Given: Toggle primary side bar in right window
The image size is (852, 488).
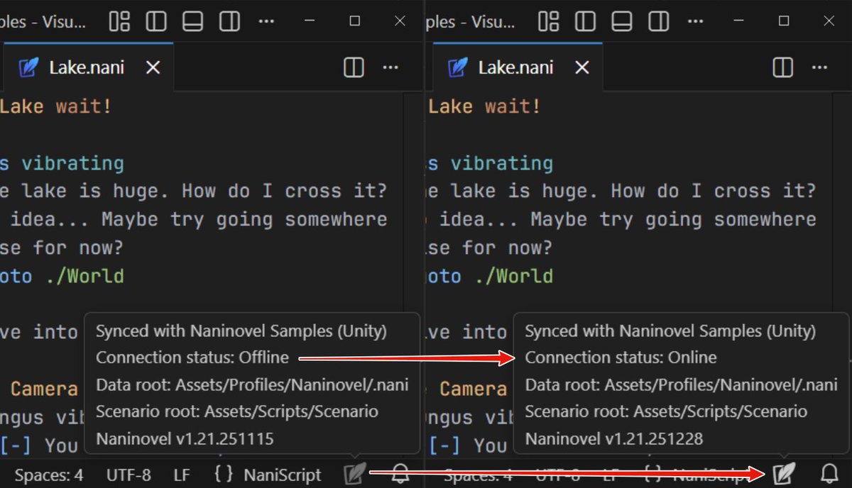Looking at the screenshot, I should [x=585, y=21].
